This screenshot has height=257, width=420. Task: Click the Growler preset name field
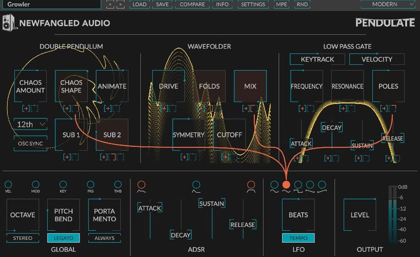51,4
